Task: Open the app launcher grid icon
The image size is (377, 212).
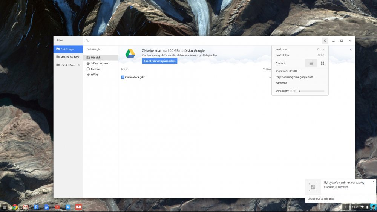Action: point(4,207)
